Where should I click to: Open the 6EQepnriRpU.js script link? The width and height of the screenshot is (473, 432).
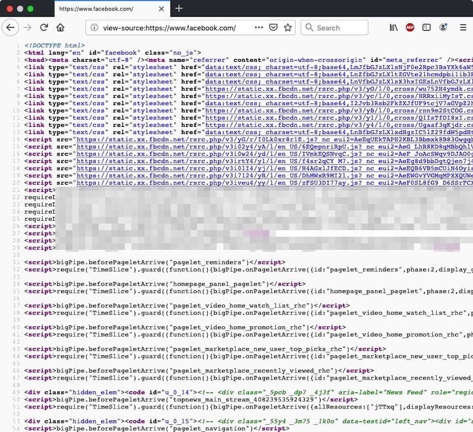275,147
